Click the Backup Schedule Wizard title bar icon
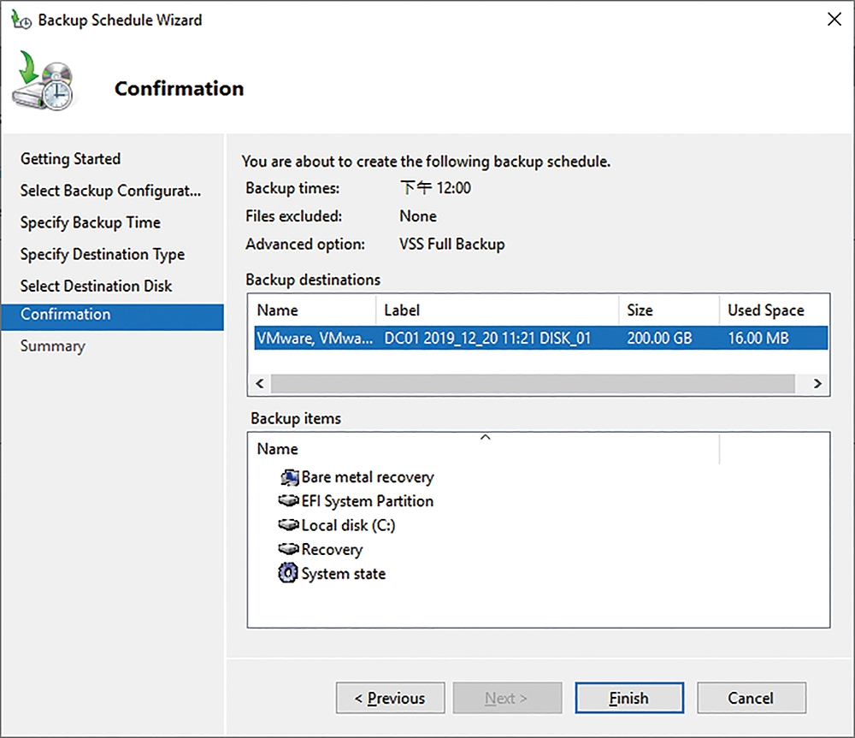This screenshot has height=738, width=855. [x=21, y=21]
